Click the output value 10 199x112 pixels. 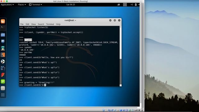click(x=21, y=65)
